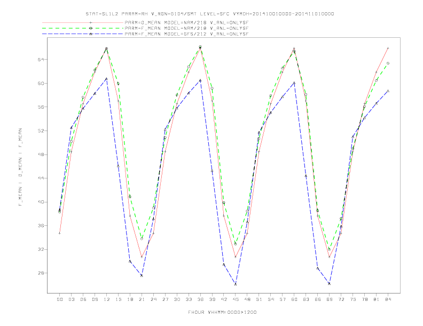Click y-axis tick label 52
This screenshot has width=423, height=326.
pyautogui.click(x=41, y=131)
